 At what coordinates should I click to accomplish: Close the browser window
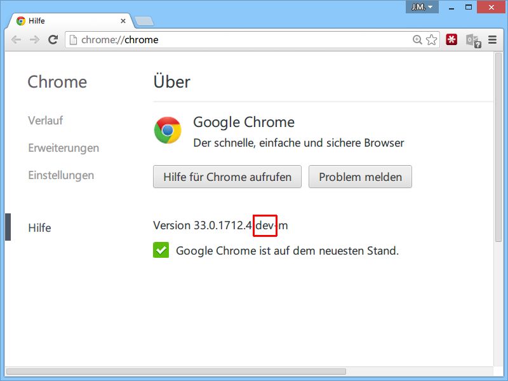point(491,7)
